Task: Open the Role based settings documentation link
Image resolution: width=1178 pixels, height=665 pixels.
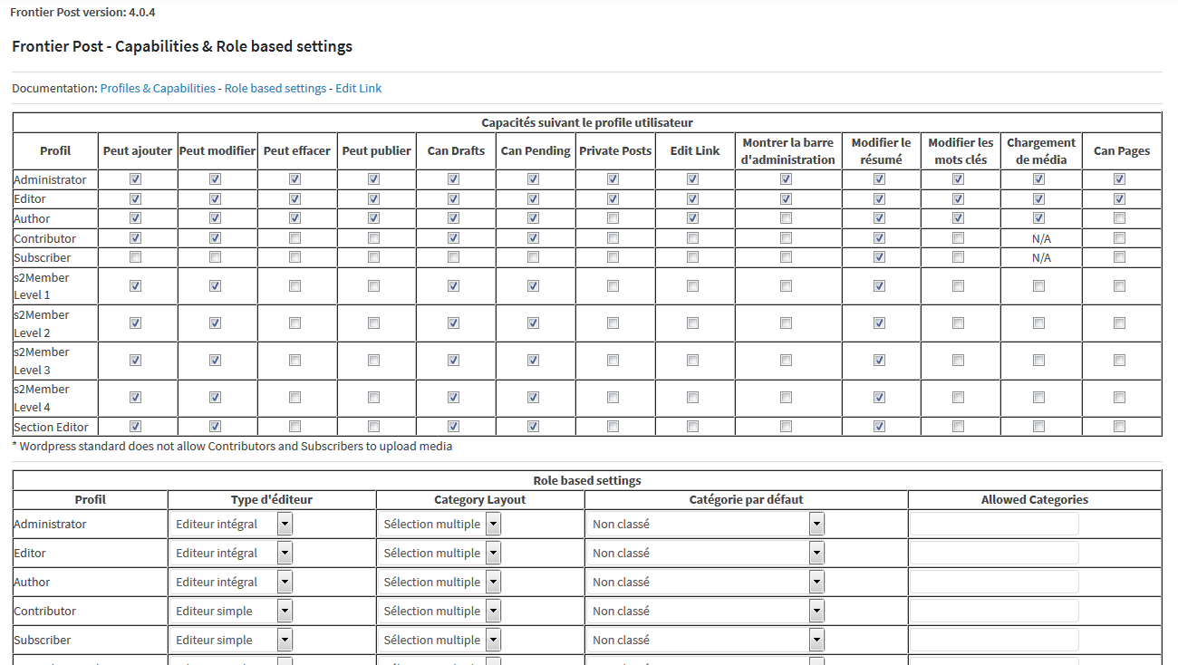Action: pyautogui.click(x=275, y=89)
